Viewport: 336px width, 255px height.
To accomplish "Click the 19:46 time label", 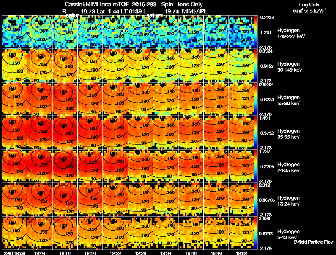I will pos(216,253).
